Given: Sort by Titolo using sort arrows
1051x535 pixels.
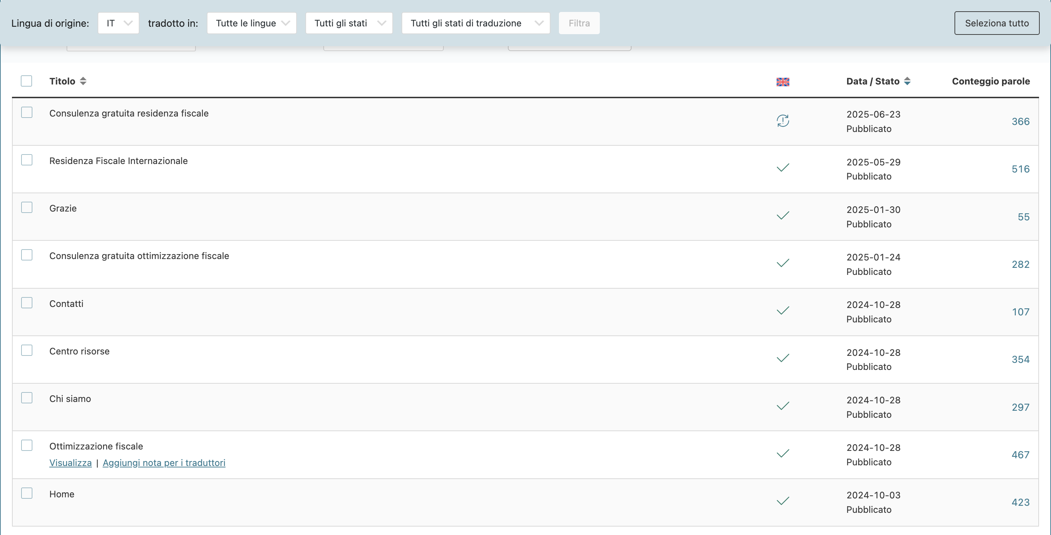Looking at the screenshot, I should point(83,81).
